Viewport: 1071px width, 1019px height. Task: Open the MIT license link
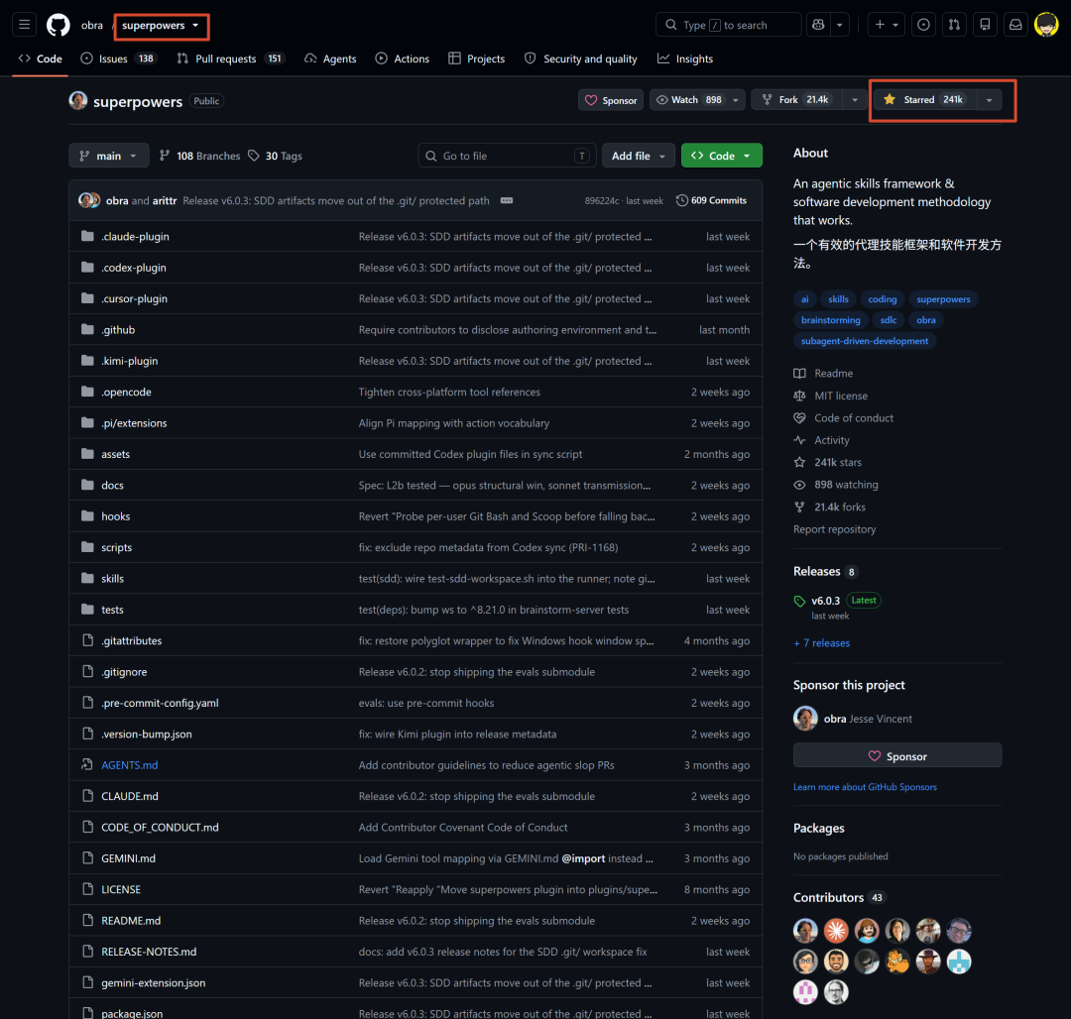point(841,396)
